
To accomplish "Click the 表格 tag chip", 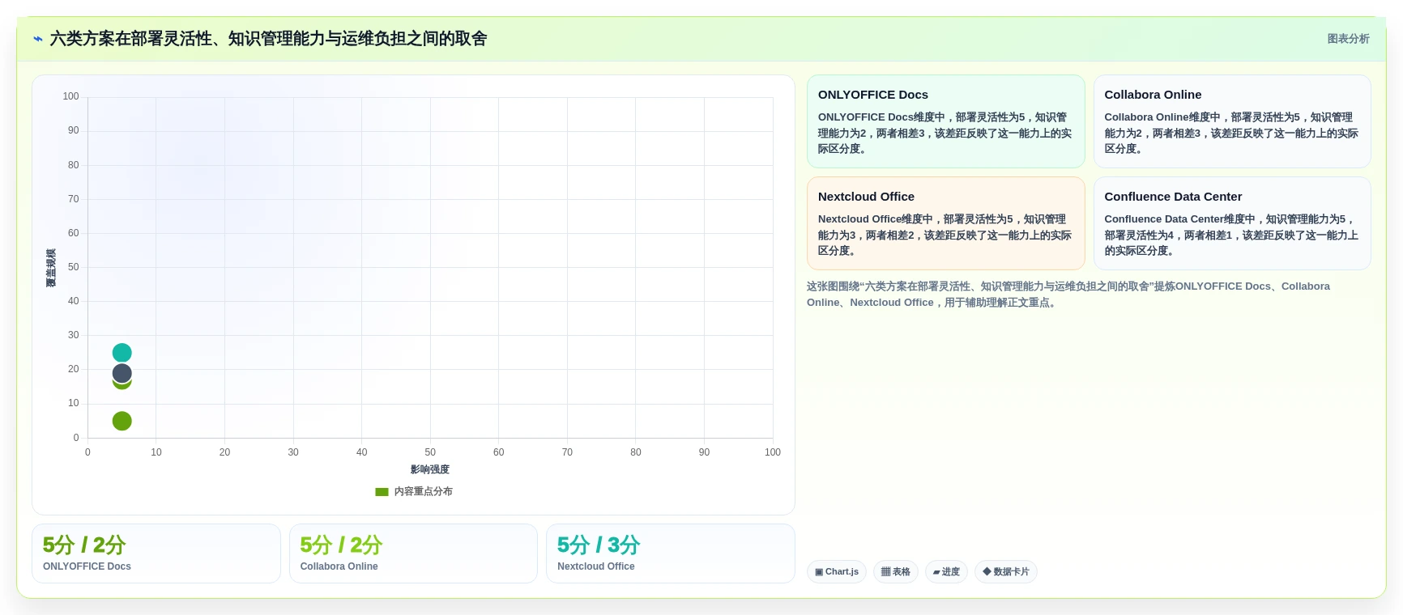I will pyautogui.click(x=896, y=572).
